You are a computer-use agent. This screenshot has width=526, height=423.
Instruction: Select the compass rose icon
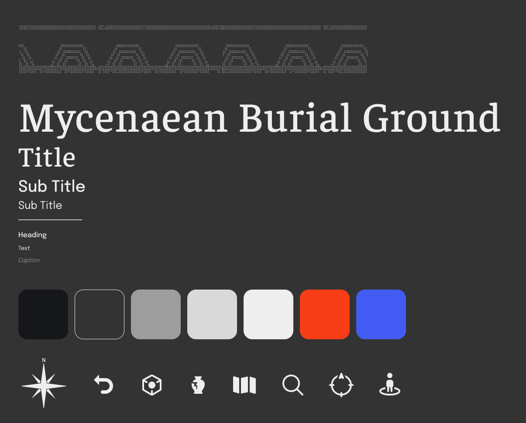click(44, 384)
